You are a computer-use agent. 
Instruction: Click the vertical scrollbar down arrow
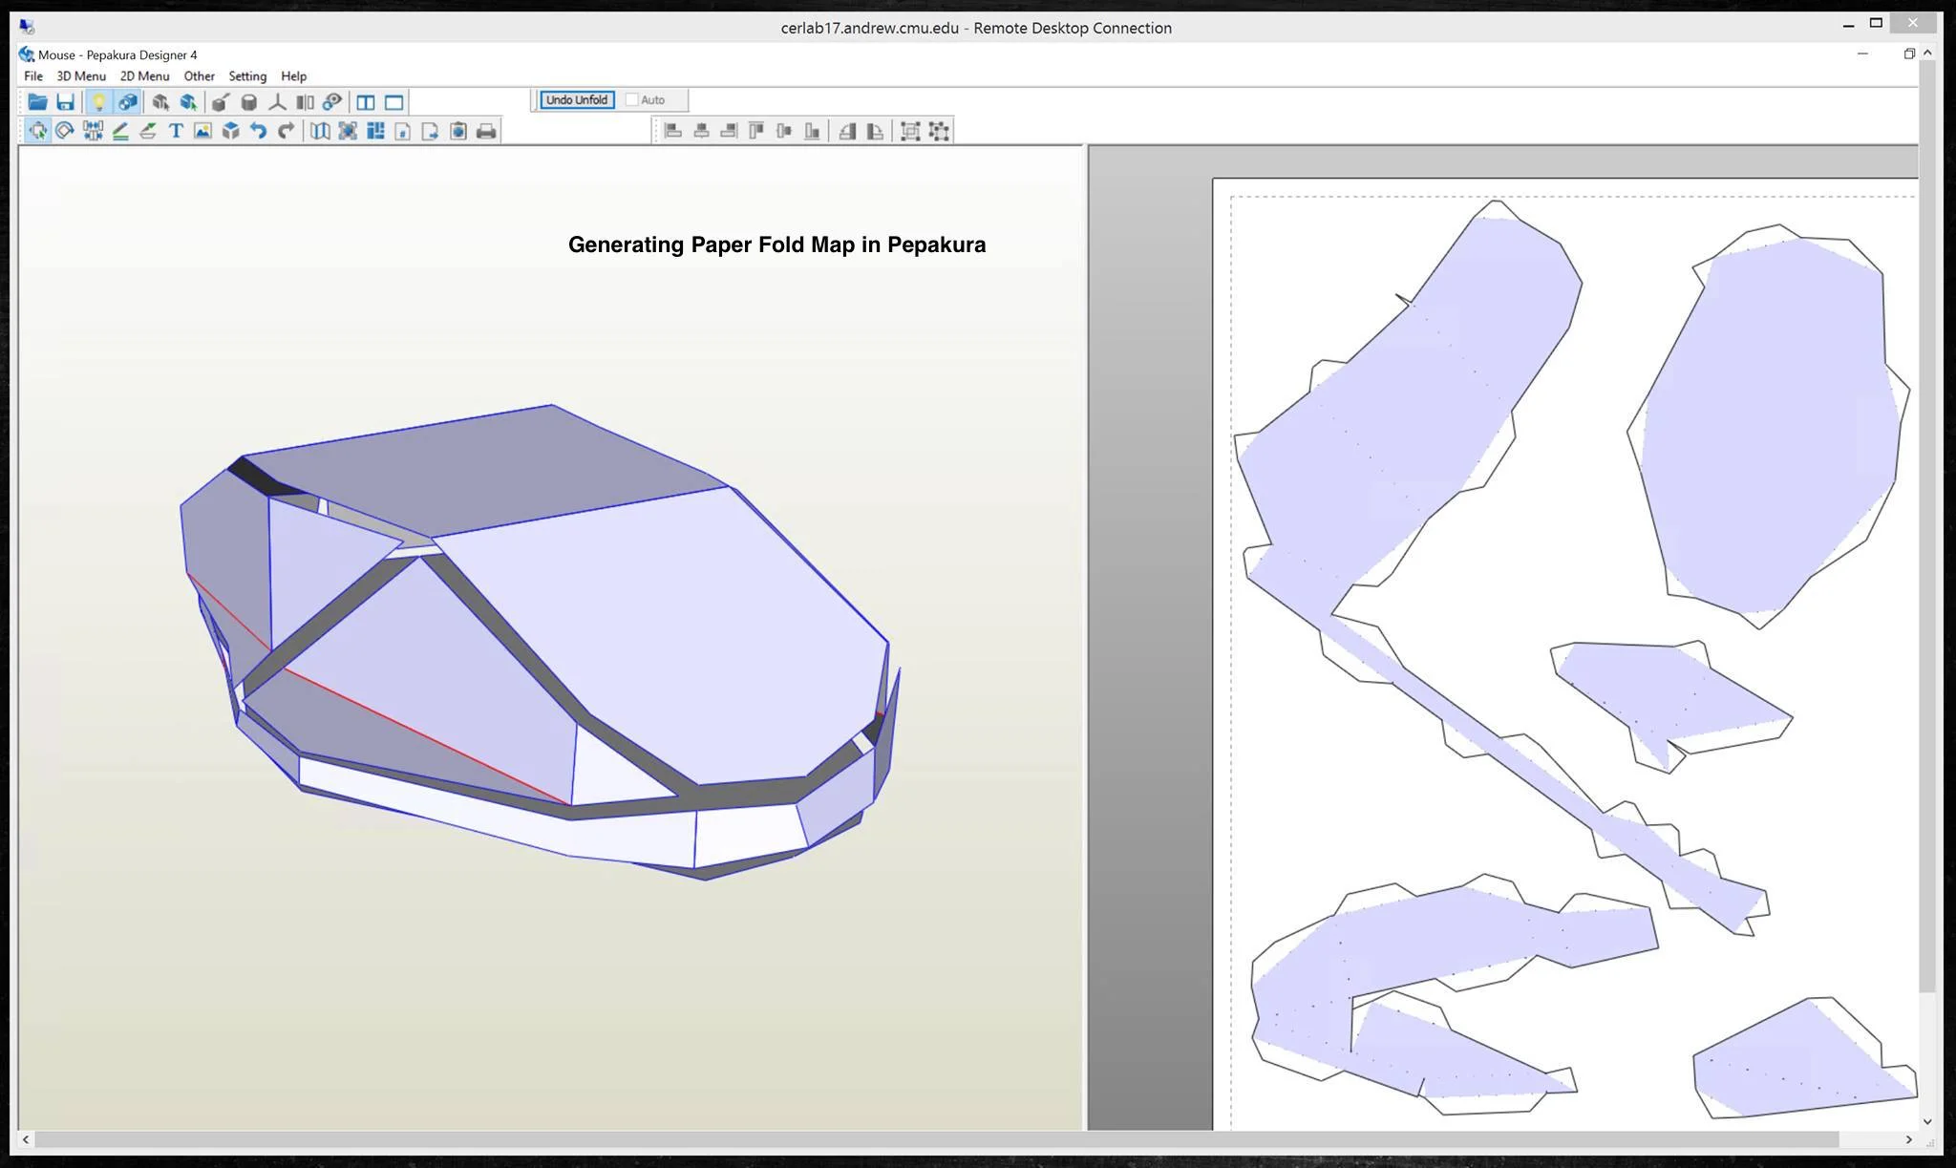[x=1927, y=1121]
